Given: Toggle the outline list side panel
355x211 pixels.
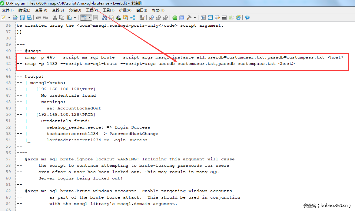Looking at the screenshot, I should click(203, 18).
